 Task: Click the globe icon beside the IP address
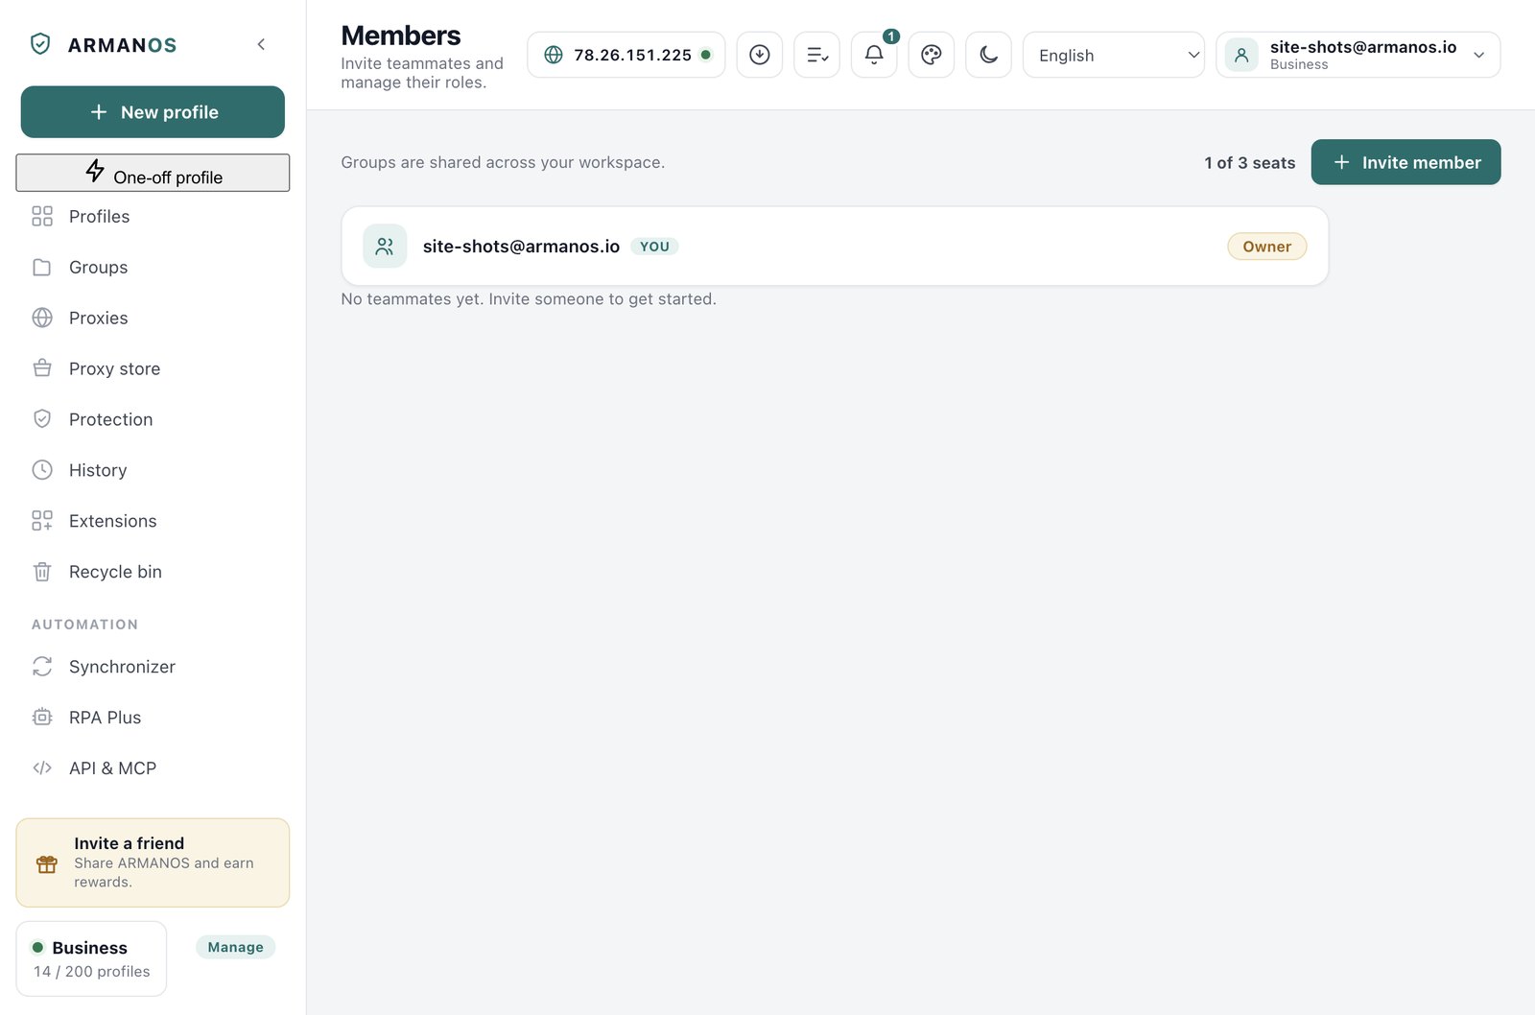554,56
